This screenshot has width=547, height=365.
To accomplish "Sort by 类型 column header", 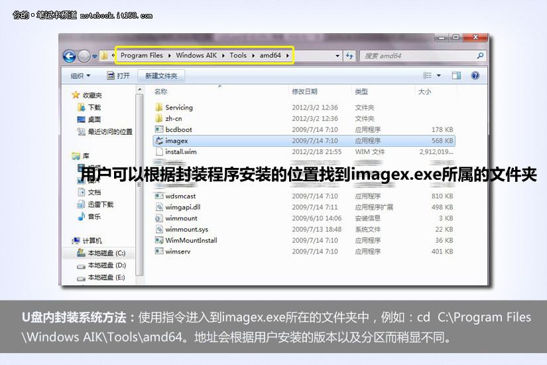I will tap(361, 92).
